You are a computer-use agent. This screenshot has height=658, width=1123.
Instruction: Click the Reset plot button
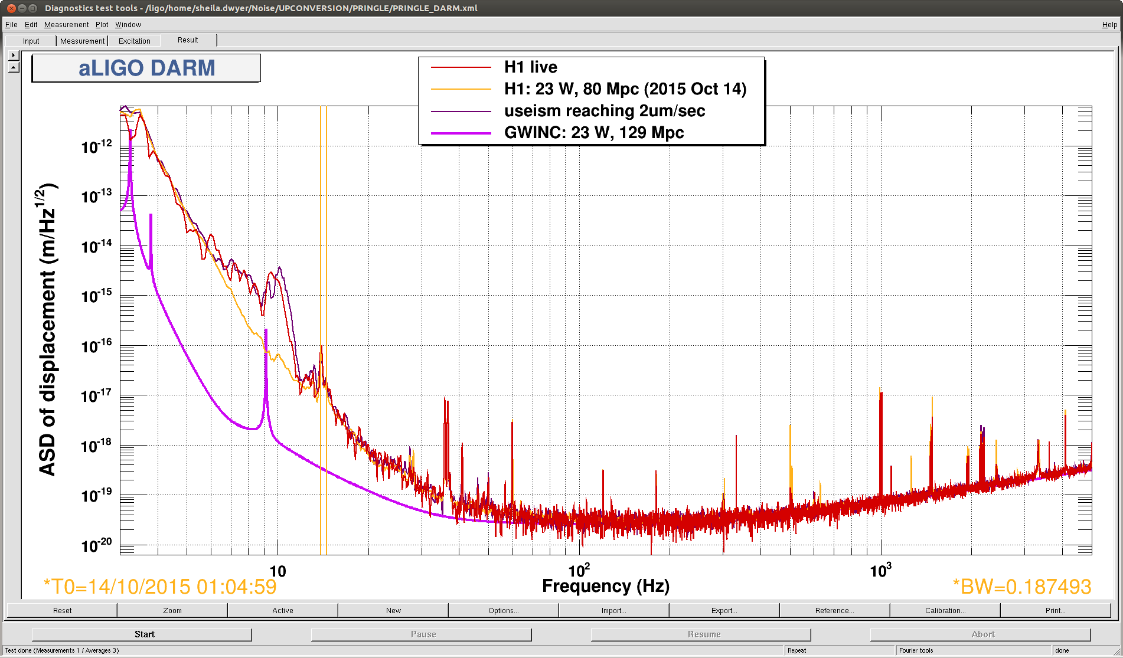[62, 610]
